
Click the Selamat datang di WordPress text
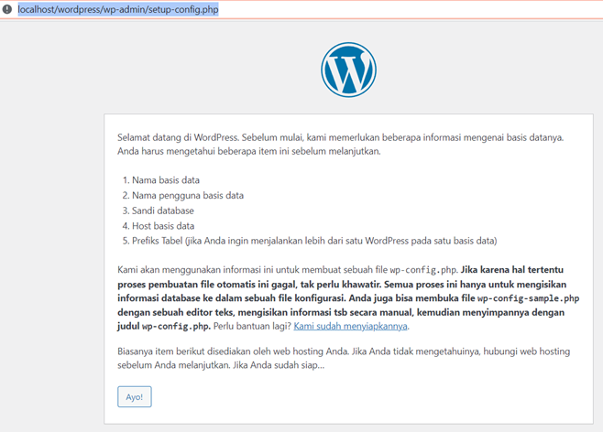click(x=178, y=136)
